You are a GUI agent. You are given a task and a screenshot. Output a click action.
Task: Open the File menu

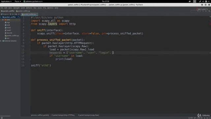[2, 8]
